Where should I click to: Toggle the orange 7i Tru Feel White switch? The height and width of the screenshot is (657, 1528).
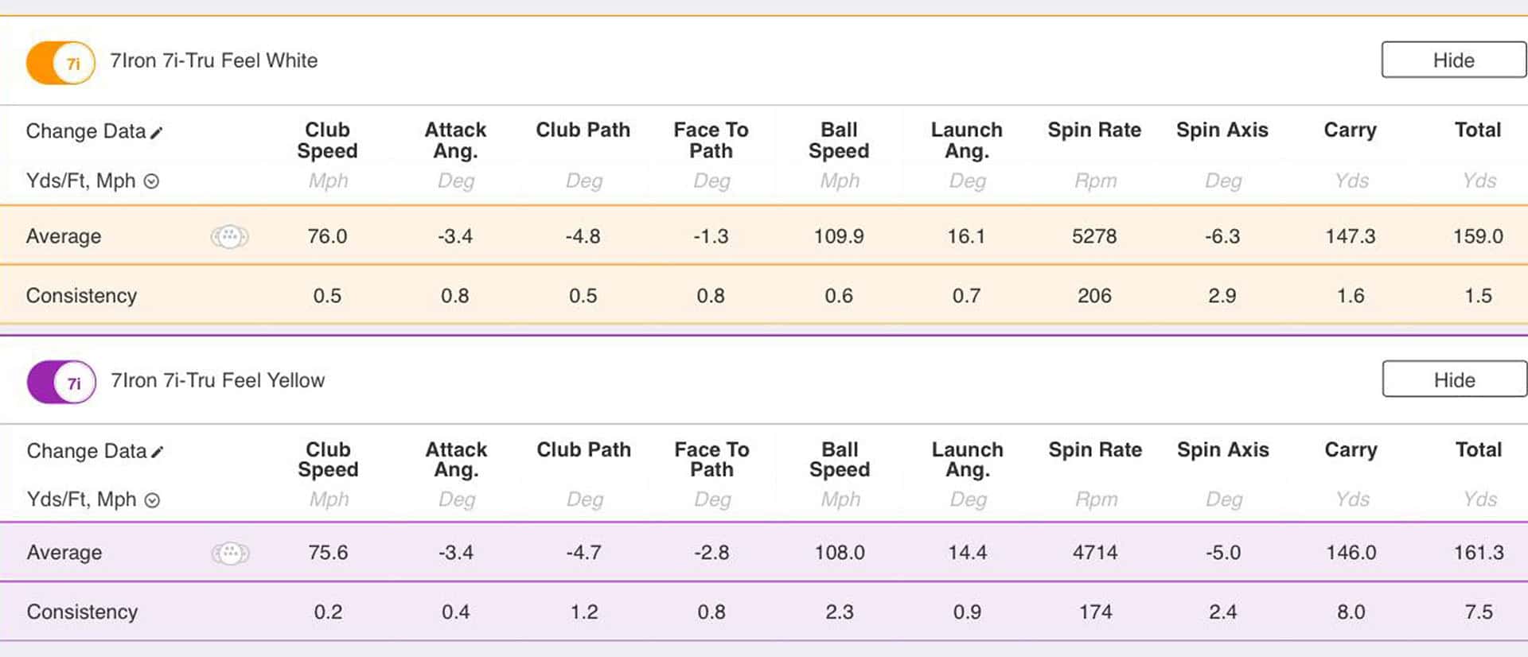pyautogui.click(x=60, y=63)
